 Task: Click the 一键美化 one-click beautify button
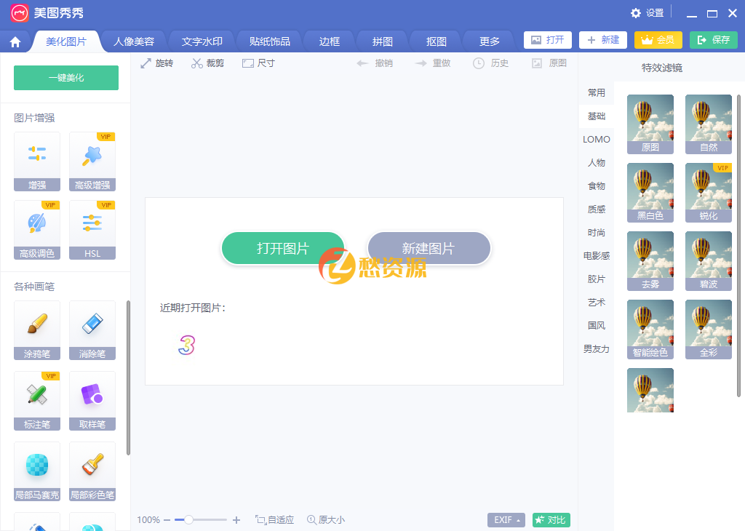point(65,77)
